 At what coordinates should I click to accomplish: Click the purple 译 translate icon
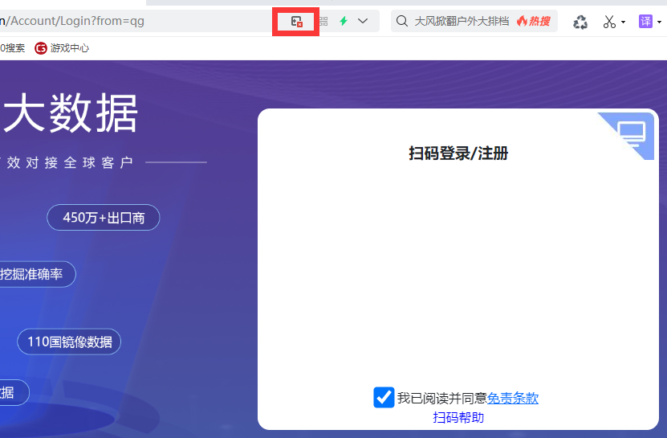coord(646,21)
